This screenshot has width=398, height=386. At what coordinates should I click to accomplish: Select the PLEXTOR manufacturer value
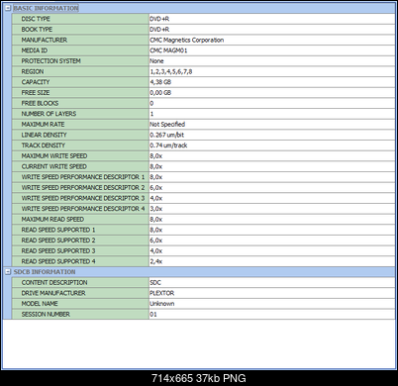(x=162, y=293)
